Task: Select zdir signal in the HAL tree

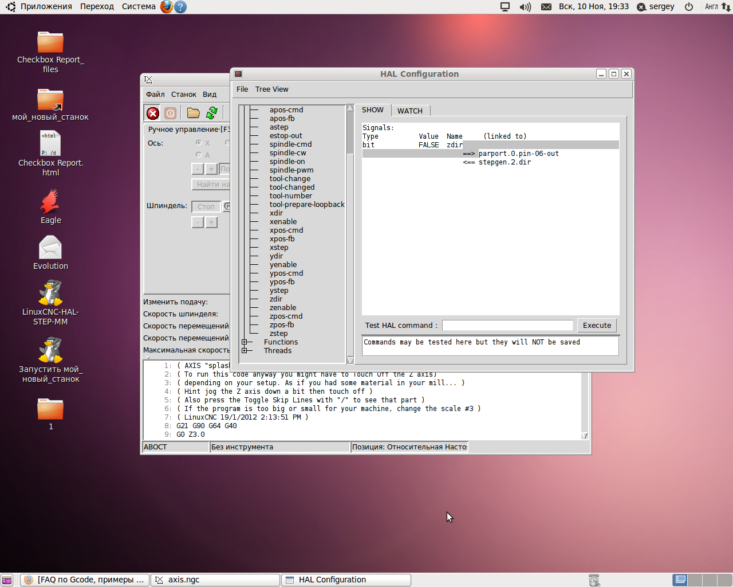Action: point(276,299)
